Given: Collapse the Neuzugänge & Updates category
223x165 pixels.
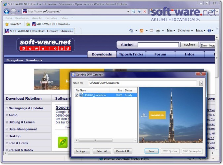Looking at the screenshot, I should (x=7, y=108).
